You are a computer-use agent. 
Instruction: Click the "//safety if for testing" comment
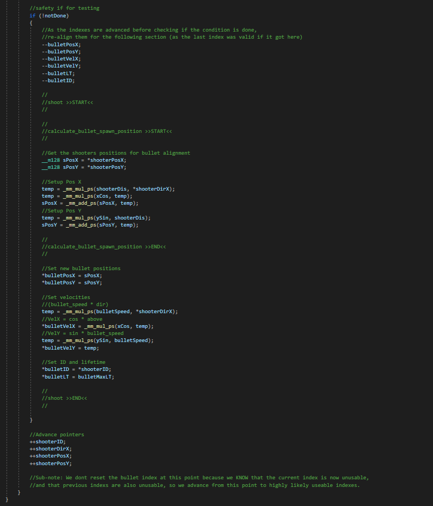click(64, 8)
